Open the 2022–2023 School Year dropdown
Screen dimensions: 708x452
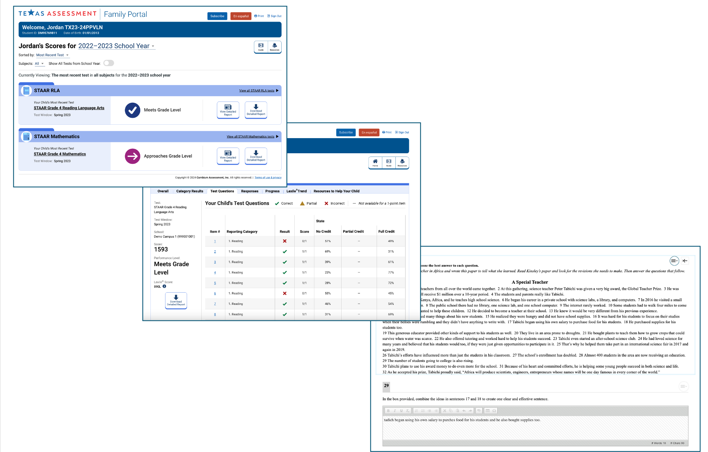(117, 46)
